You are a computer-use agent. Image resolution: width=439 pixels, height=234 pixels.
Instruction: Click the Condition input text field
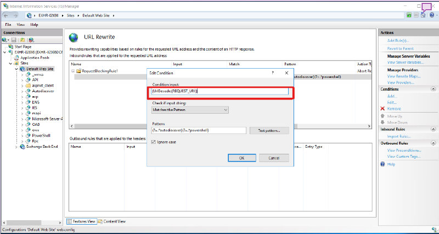pyautogui.click(x=219, y=91)
